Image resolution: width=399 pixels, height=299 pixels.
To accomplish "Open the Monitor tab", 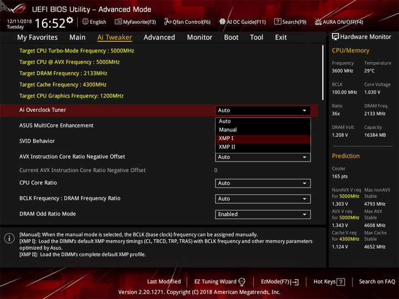I will coord(199,38).
